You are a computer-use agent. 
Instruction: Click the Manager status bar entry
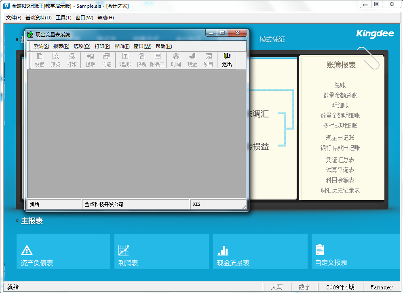pyautogui.click(x=382, y=287)
